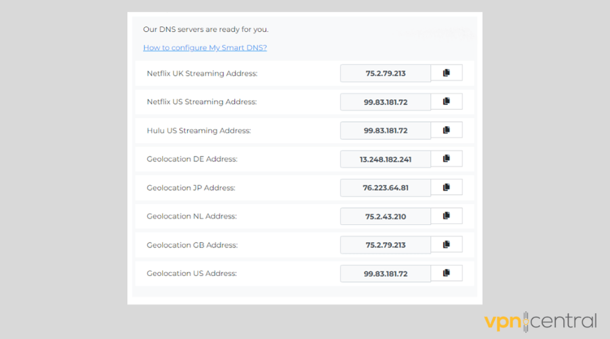This screenshot has height=339, width=610.
Task: Copy the Geolocation DE address
Action: coord(446,159)
